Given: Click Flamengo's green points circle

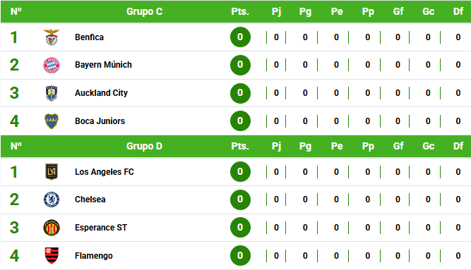Looking at the screenshot, I should [240, 256].
